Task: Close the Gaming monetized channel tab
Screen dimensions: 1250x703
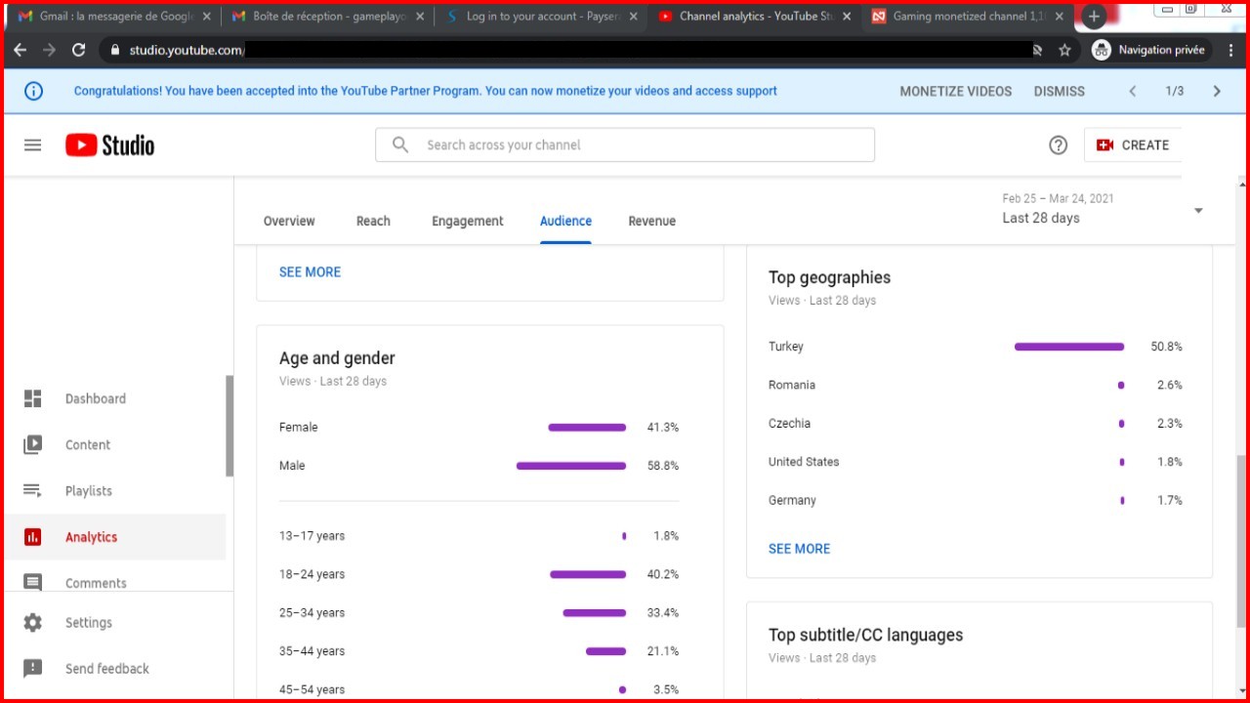Action: (1060, 17)
